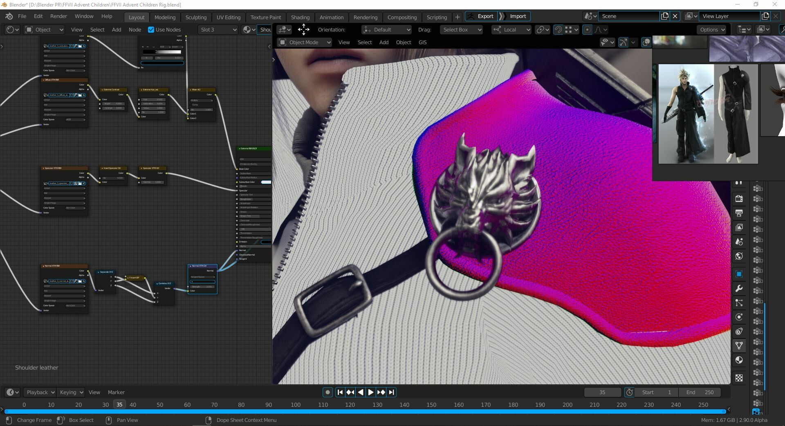Image resolution: width=785 pixels, height=426 pixels.
Task: Toggle auto keying record button
Action: pos(327,392)
